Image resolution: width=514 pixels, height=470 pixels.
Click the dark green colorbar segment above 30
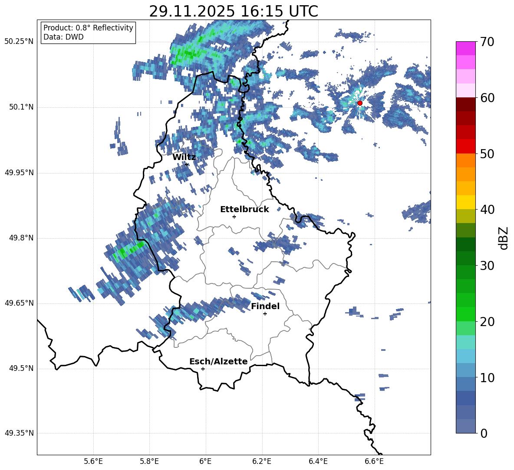point(466,258)
